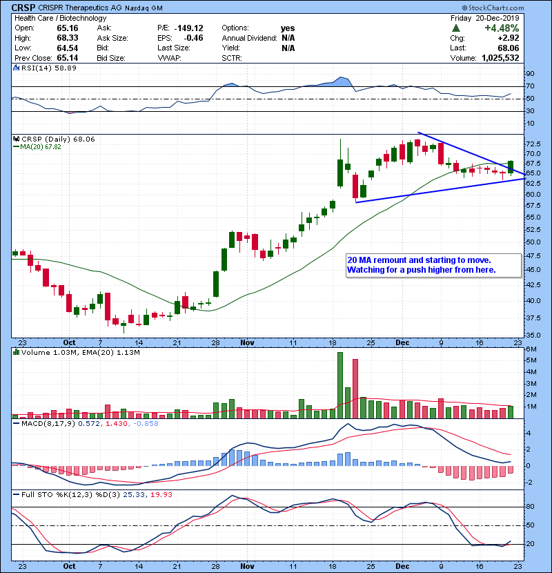
Task: Click the volume bars icon beside Volume label
Action: click(16, 352)
